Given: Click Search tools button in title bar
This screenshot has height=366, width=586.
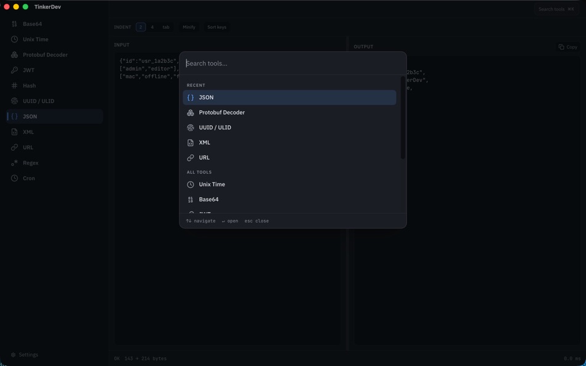Looking at the screenshot, I should pos(556,9).
